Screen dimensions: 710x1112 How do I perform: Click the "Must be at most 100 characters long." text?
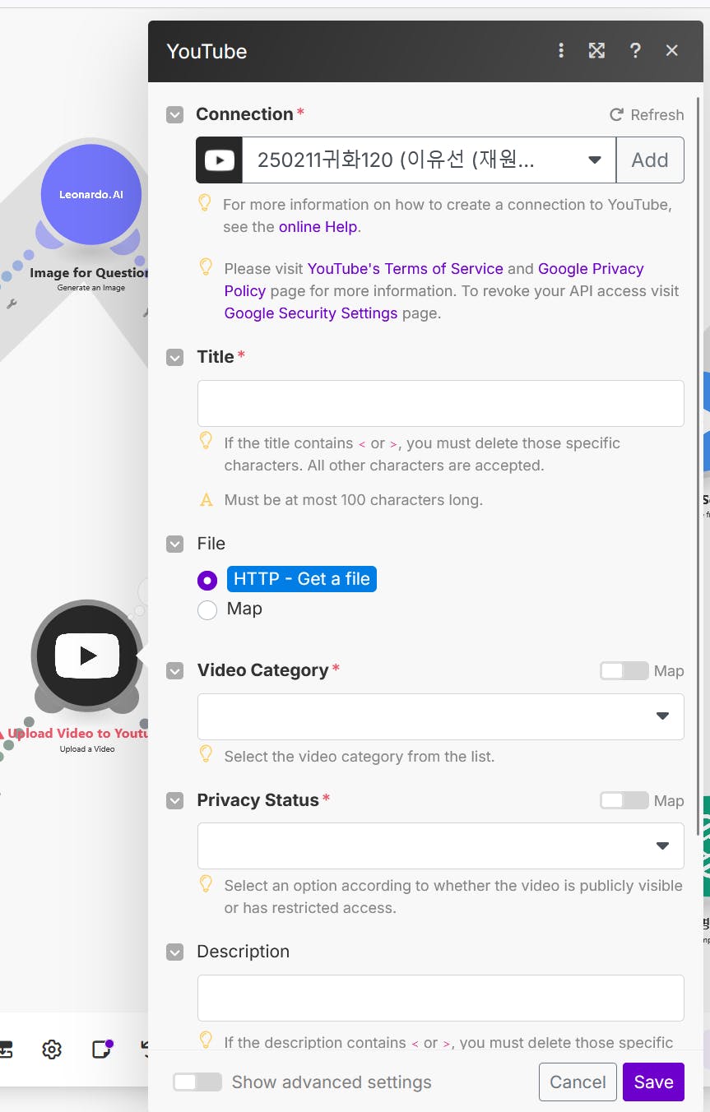click(x=354, y=500)
